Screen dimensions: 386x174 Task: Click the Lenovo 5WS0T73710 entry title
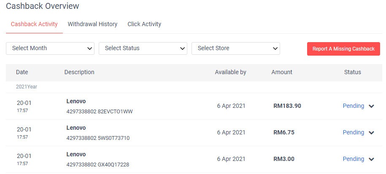tap(76, 128)
